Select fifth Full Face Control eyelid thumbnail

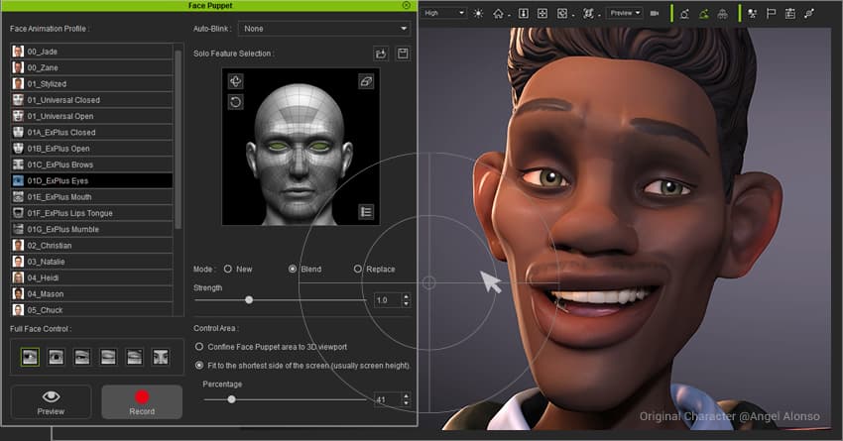click(x=135, y=357)
